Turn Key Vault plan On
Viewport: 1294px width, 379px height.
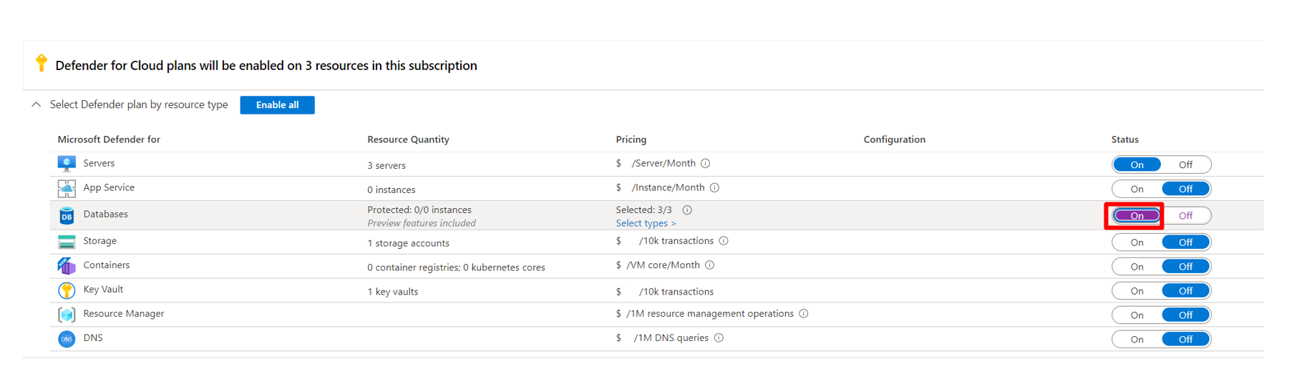1137,291
